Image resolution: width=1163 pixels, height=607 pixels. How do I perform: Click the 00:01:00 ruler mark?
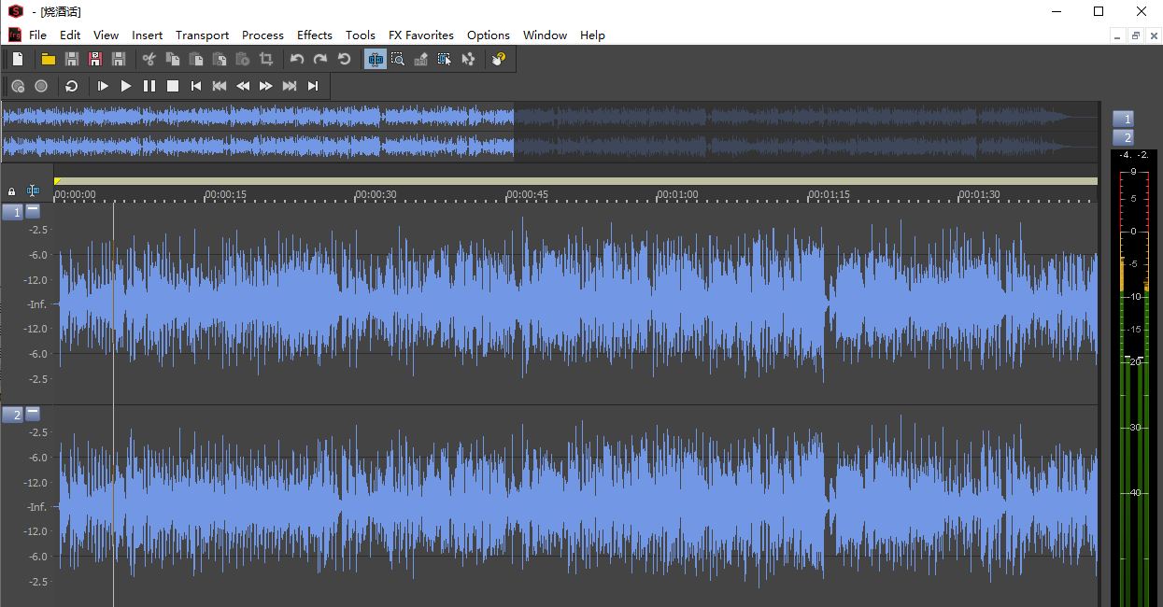(x=677, y=195)
